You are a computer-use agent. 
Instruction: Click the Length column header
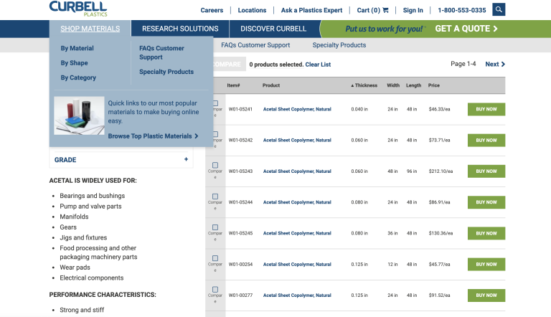tap(413, 85)
